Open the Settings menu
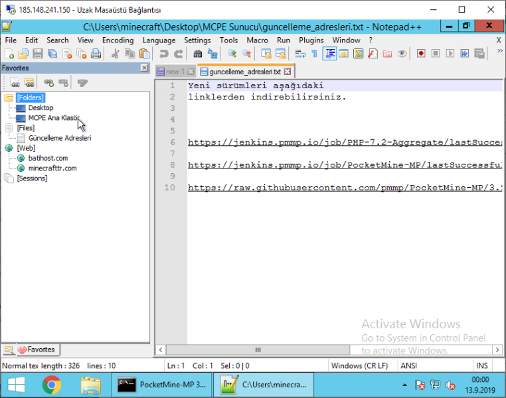 (x=197, y=40)
